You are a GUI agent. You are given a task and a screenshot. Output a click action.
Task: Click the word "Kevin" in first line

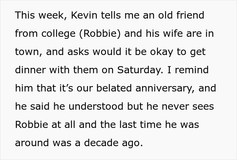84,15
